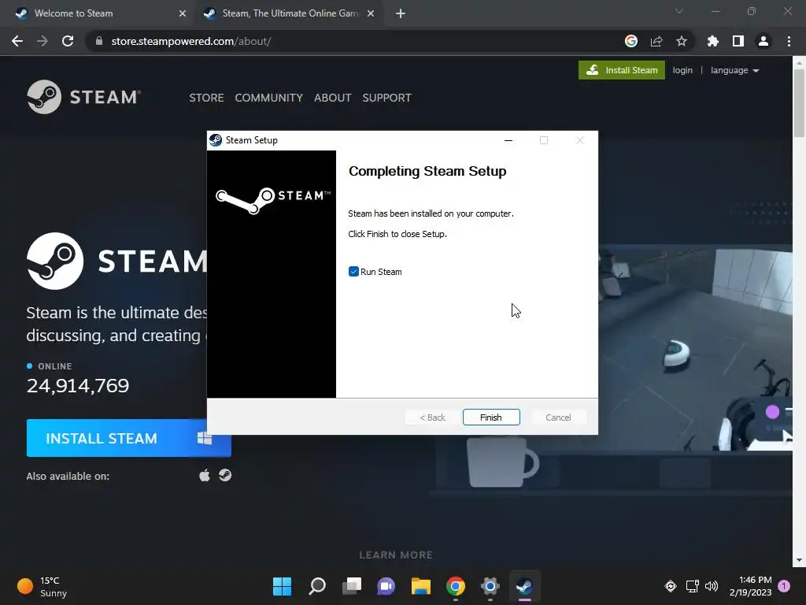Reload the page
This screenshot has height=605, width=806.
[68, 41]
